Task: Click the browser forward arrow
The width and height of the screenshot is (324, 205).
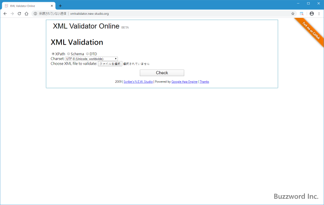Action: click(x=12, y=13)
